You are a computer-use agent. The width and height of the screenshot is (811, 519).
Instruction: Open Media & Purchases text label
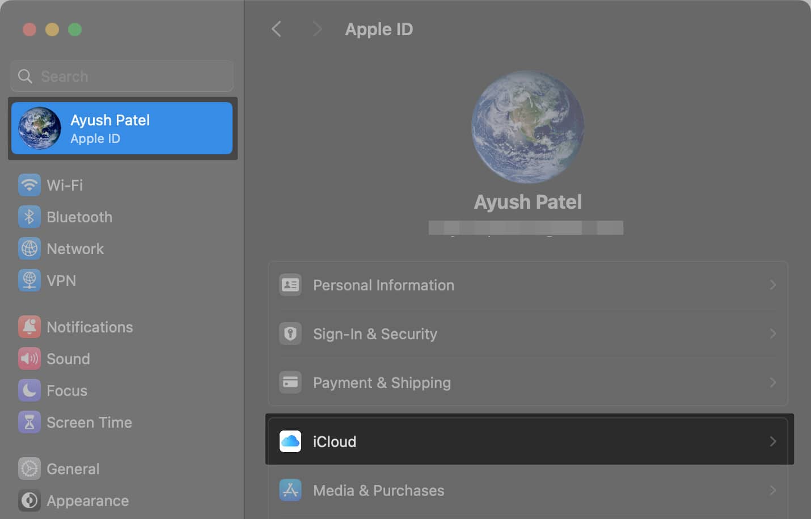coord(378,490)
